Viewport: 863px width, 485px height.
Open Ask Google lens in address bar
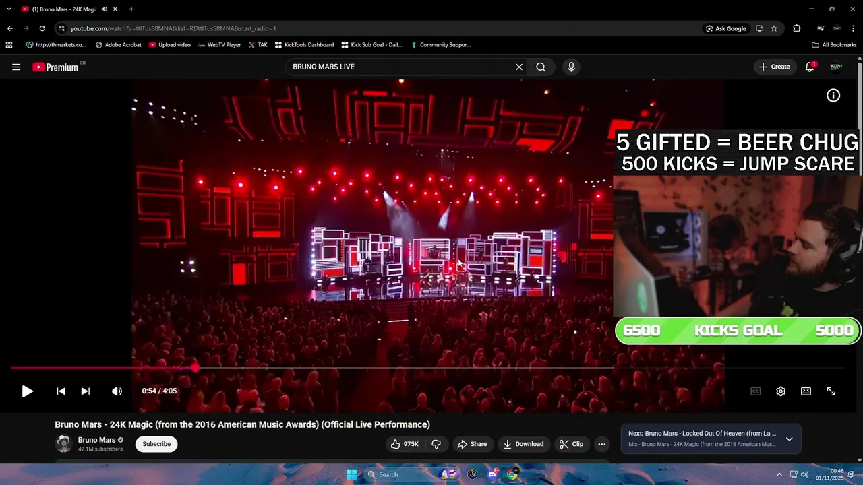click(725, 28)
